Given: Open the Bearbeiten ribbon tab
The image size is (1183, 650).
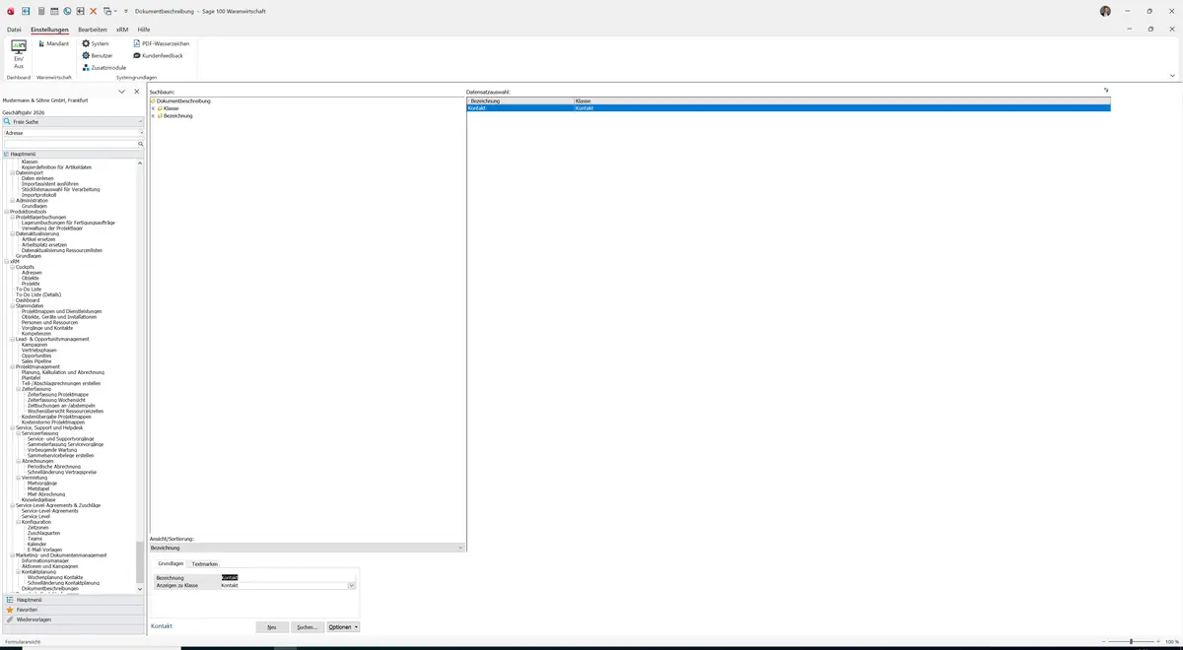Looking at the screenshot, I should (x=93, y=30).
